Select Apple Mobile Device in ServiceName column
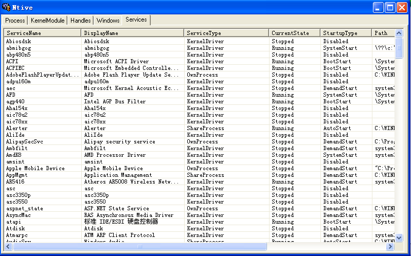Screen dimensions: 411x256 [35, 168]
